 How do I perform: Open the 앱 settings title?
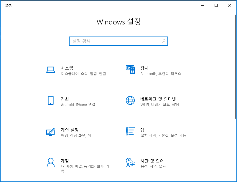pyautogui.click(x=142, y=130)
